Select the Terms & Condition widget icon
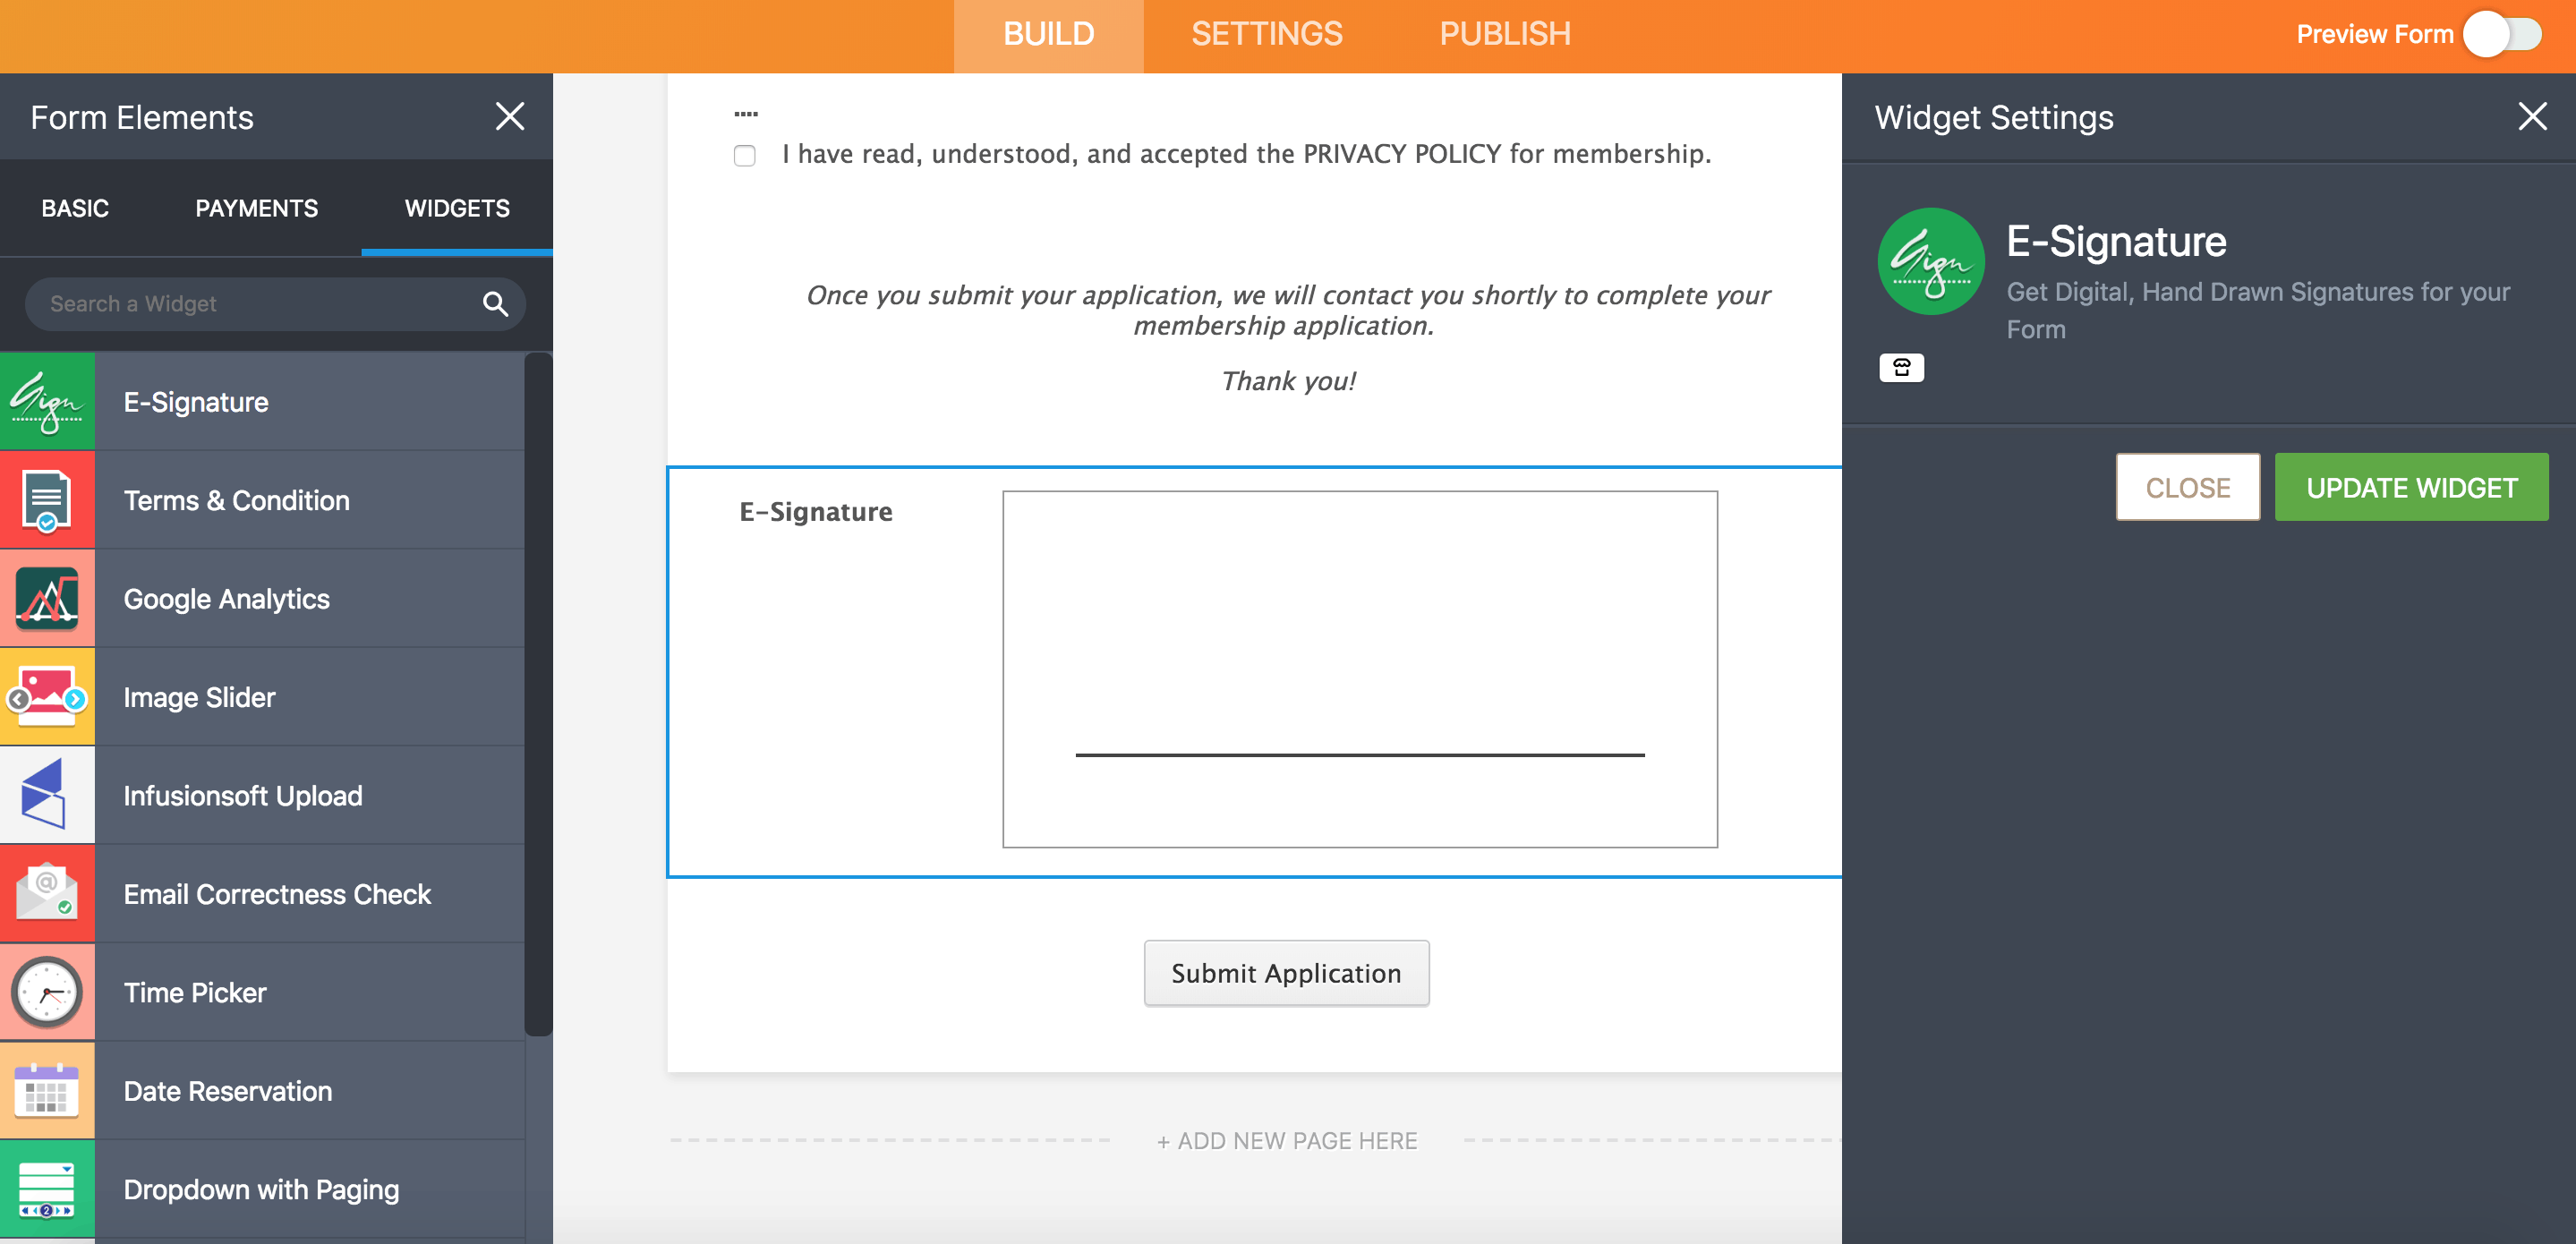Viewport: 2576px width, 1244px height. pyautogui.click(x=47, y=500)
